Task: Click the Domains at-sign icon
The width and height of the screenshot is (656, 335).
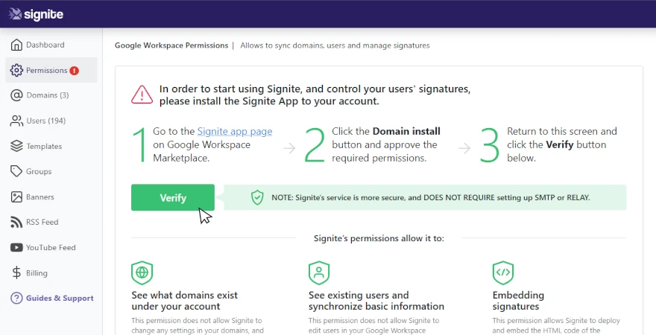Action: pyautogui.click(x=16, y=95)
